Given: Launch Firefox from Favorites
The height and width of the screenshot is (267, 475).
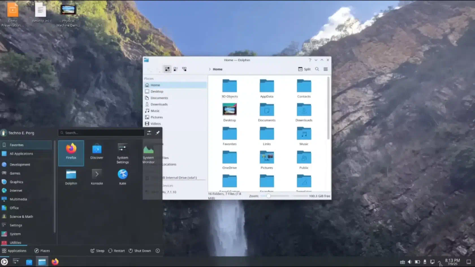Looking at the screenshot, I should coord(71,153).
